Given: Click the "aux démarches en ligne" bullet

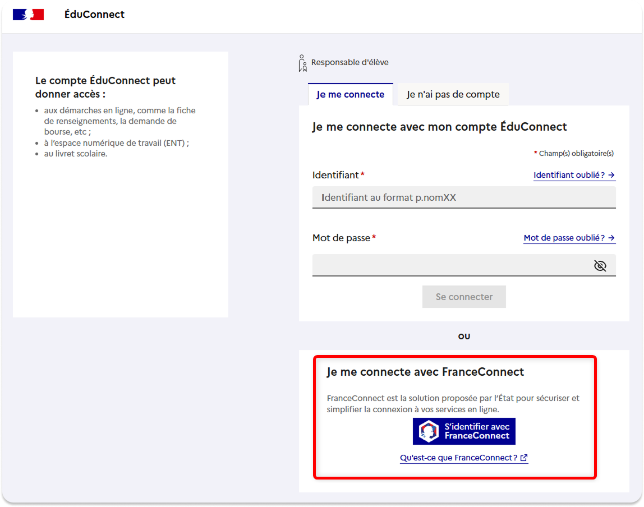Looking at the screenshot, I should (x=120, y=121).
